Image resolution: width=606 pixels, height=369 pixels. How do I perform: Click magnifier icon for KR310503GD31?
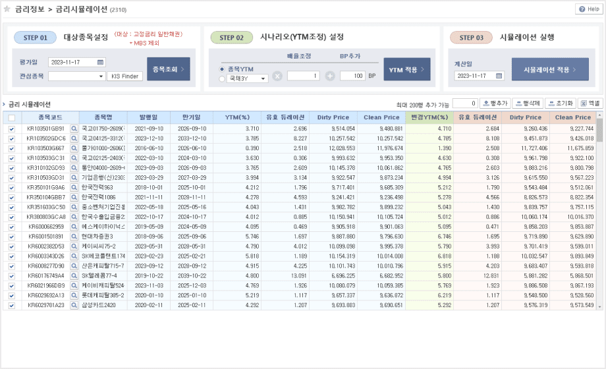74,177
